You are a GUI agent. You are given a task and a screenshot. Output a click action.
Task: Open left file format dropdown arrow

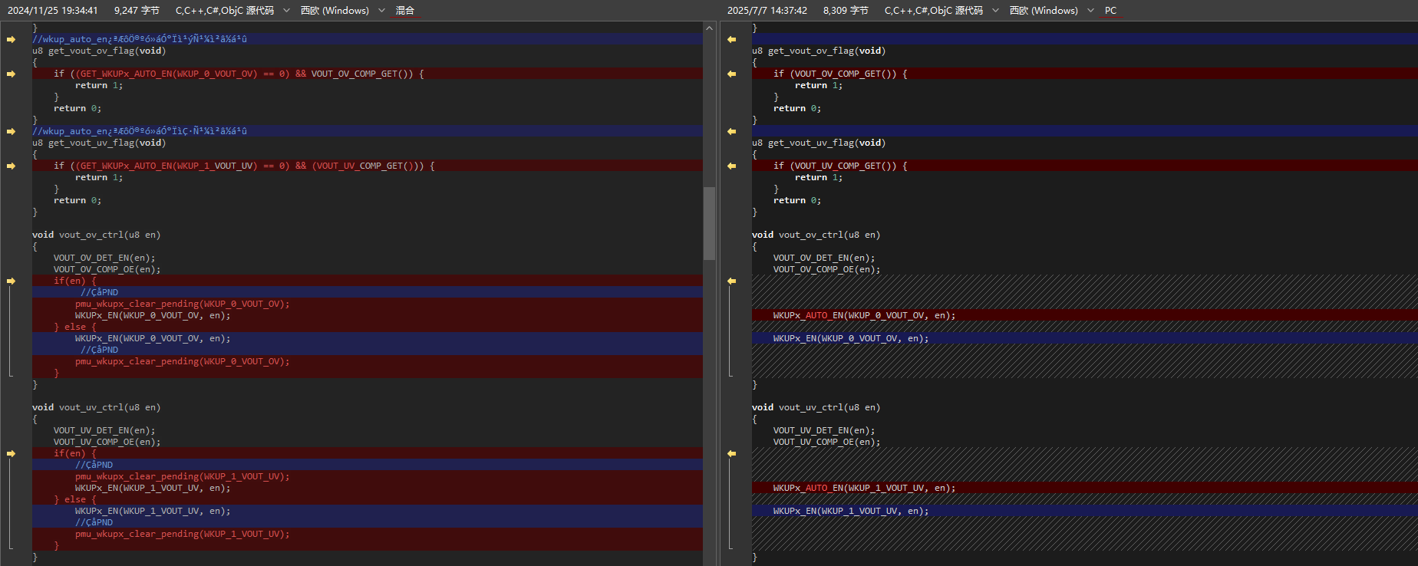coord(286,11)
